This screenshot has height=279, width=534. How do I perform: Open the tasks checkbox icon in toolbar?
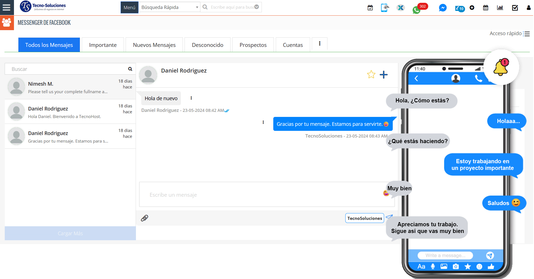point(515,8)
